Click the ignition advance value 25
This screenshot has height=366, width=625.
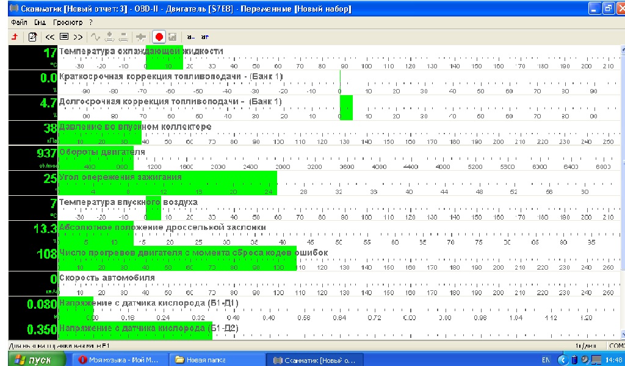coord(50,178)
